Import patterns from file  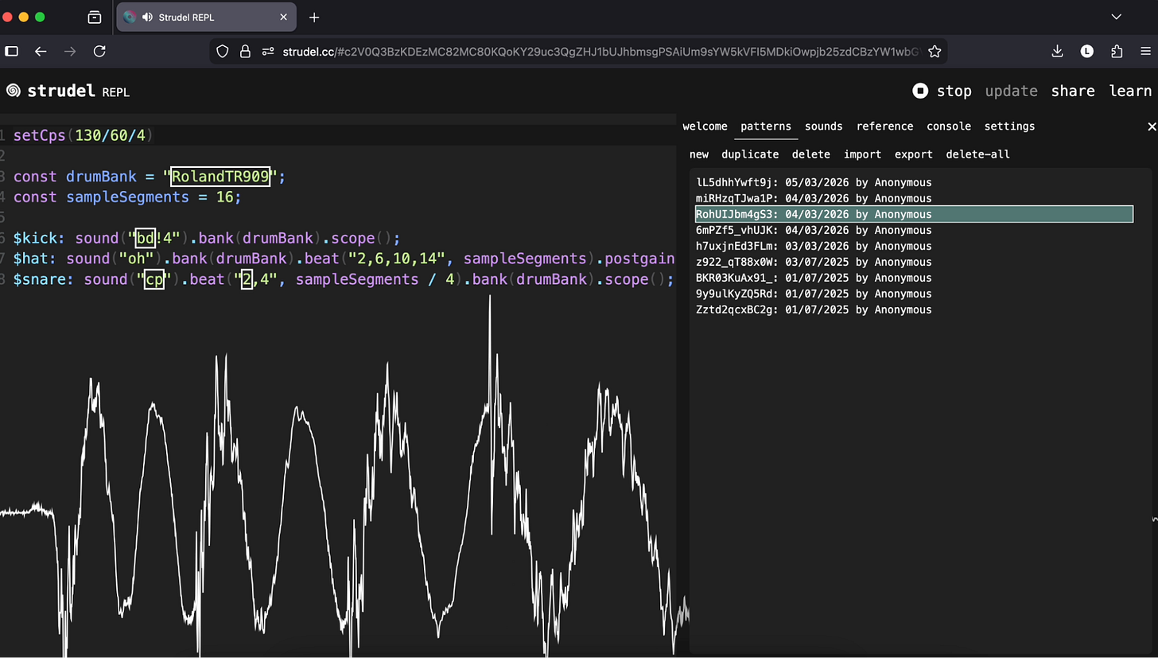click(x=863, y=154)
